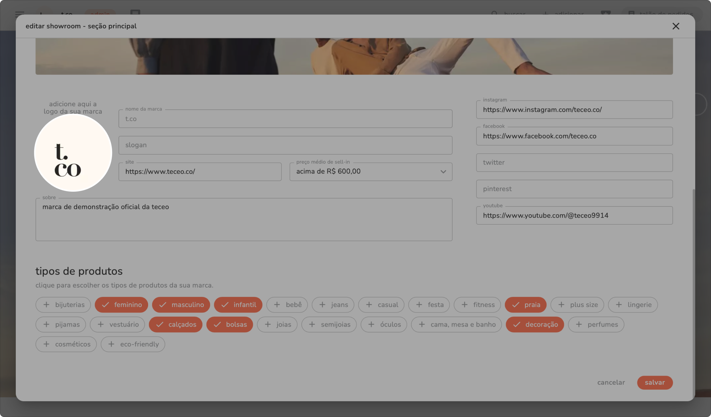Toggle off the praia chip
This screenshot has height=417, width=711.
click(526, 305)
